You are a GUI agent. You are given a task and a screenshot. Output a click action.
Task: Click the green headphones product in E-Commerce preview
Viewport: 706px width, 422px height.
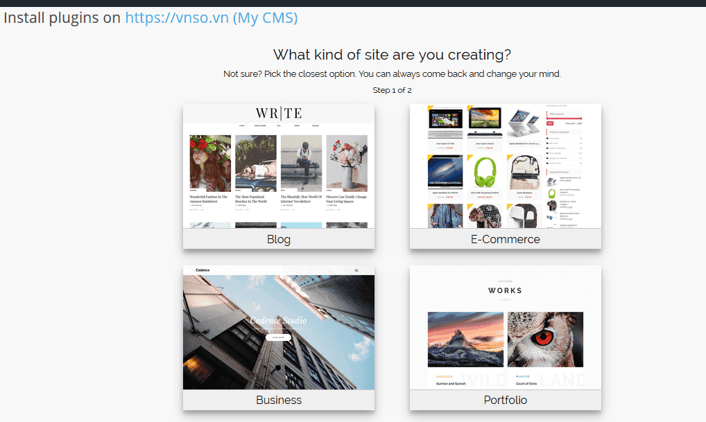(x=485, y=172)
